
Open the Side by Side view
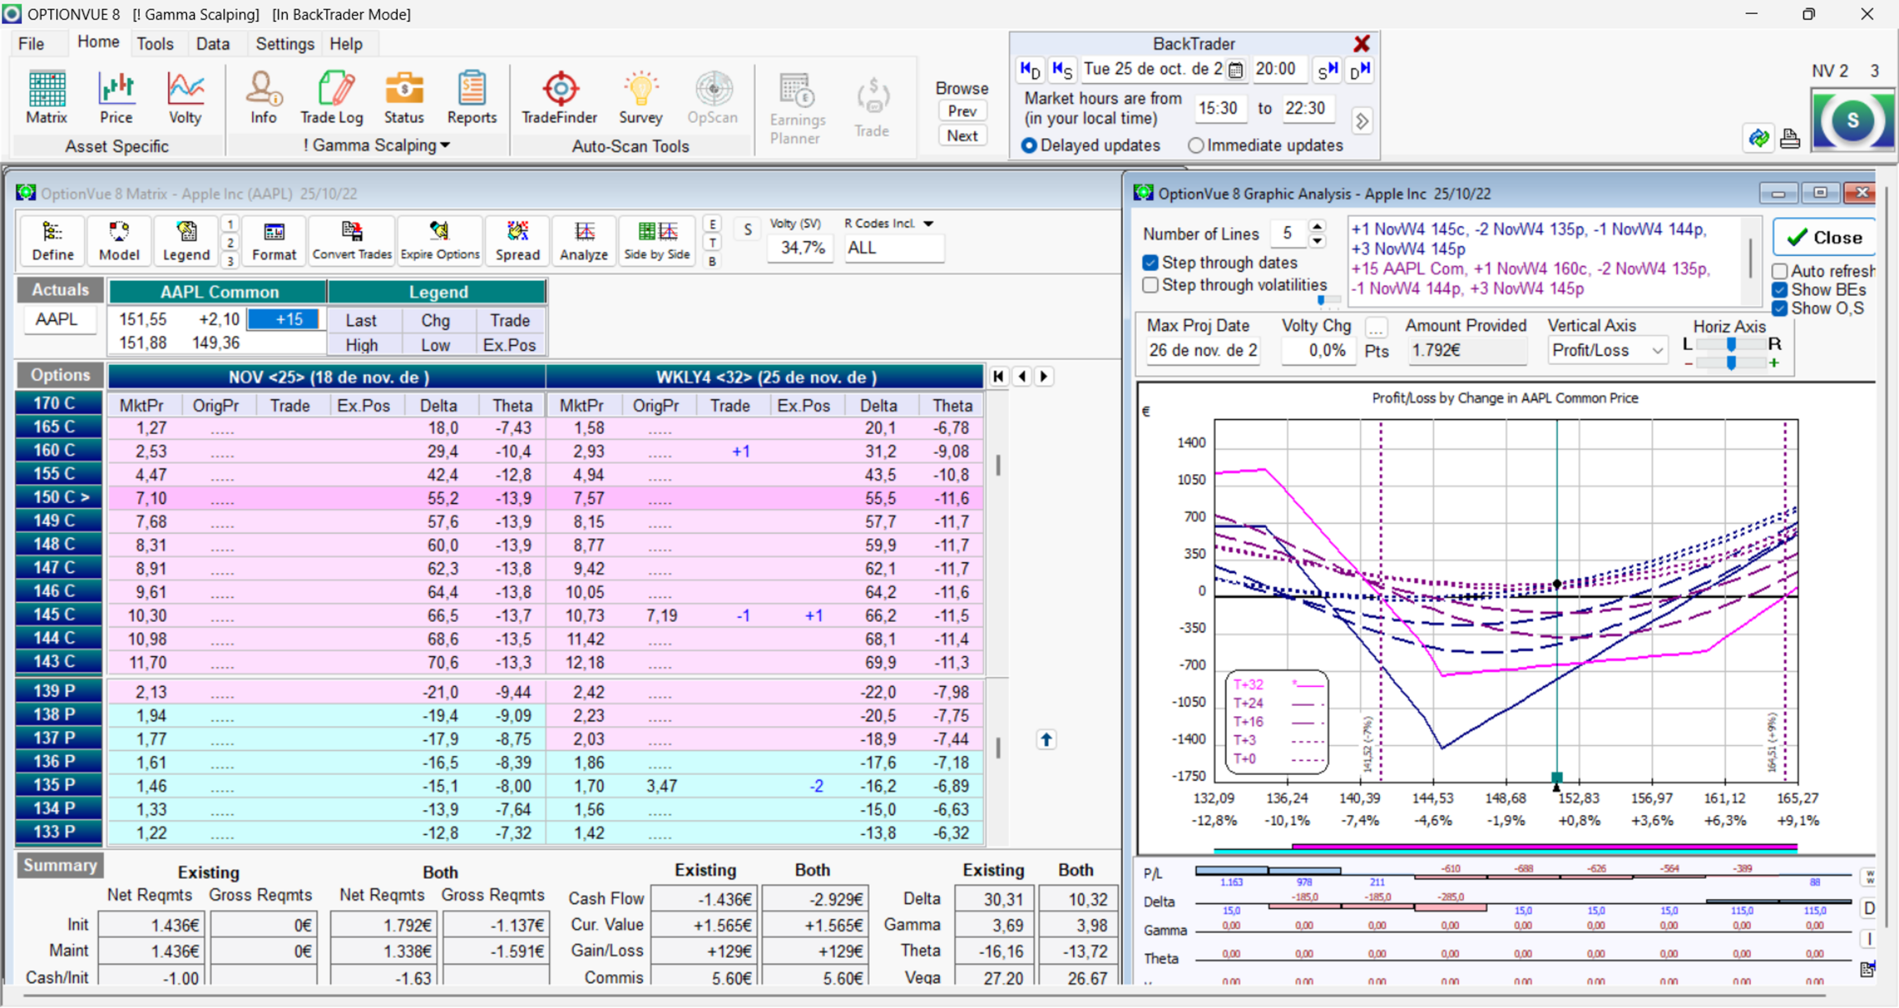(657, 241)
